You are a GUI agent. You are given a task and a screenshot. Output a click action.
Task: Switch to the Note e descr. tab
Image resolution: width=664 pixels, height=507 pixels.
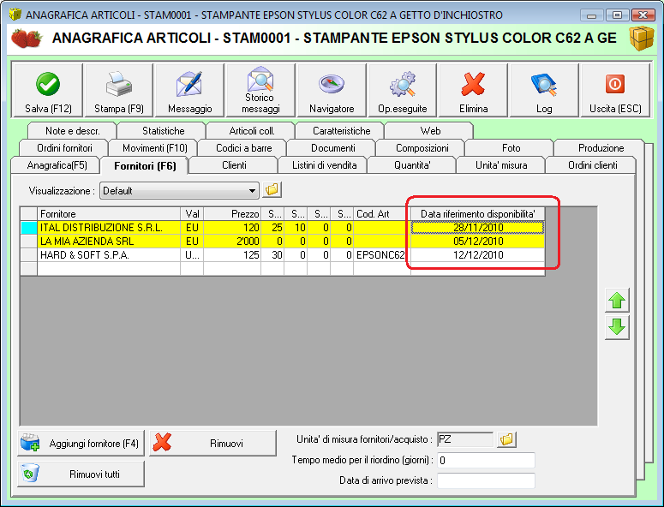73,131
